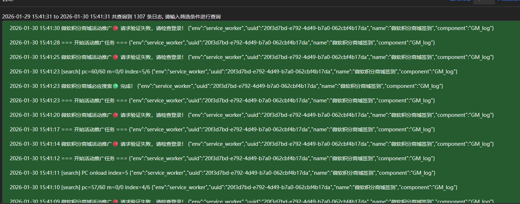Click the green success circle beside 完成
This screenshot has height=204, width=520.
tap(116, 86)
